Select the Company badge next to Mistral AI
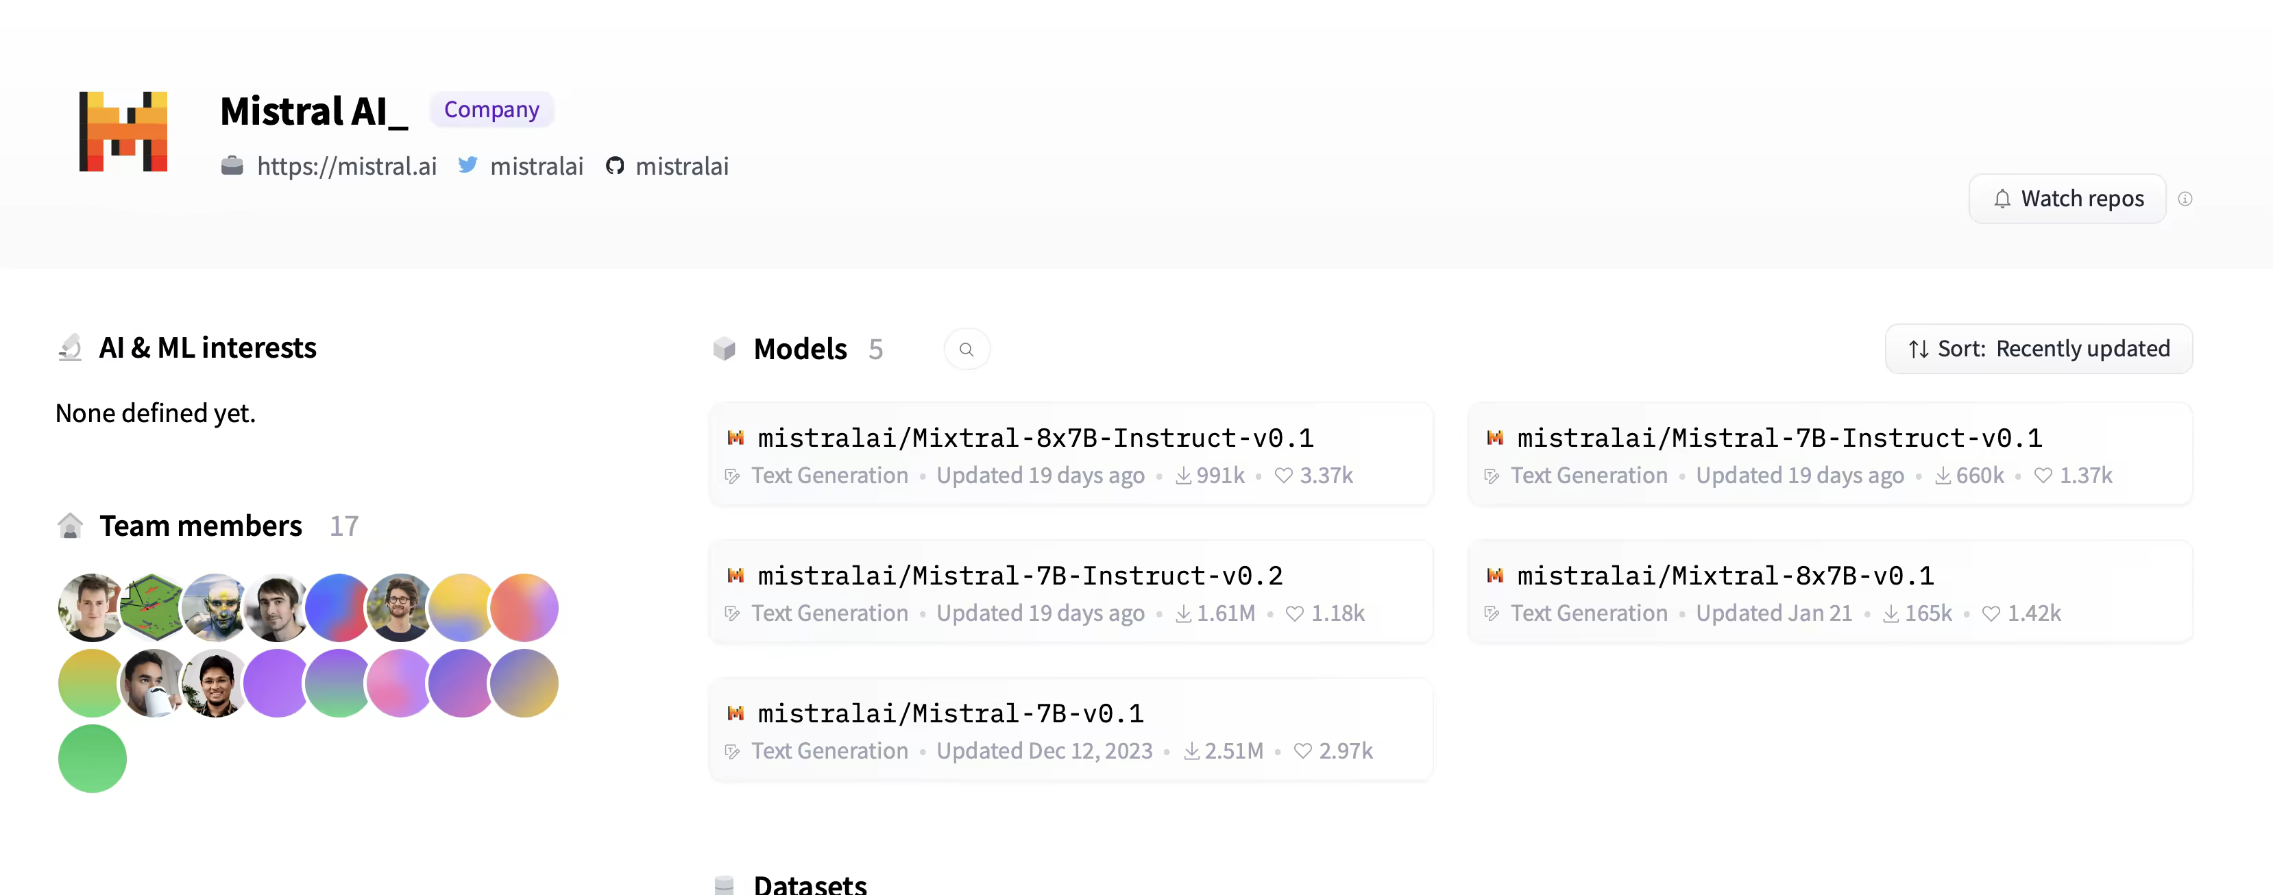This screenshot has height=895, width=2273. tap(491, 110)
